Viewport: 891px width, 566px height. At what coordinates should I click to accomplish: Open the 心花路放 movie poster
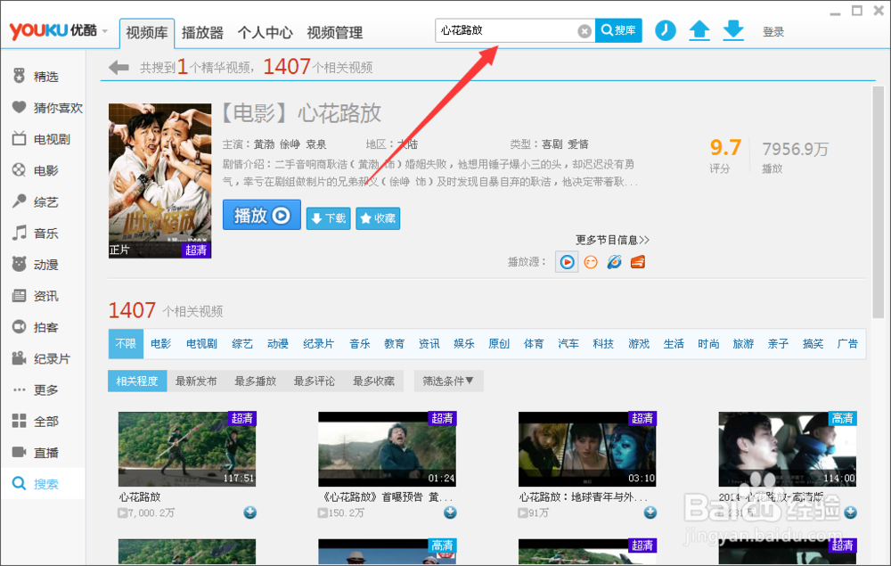159,181
